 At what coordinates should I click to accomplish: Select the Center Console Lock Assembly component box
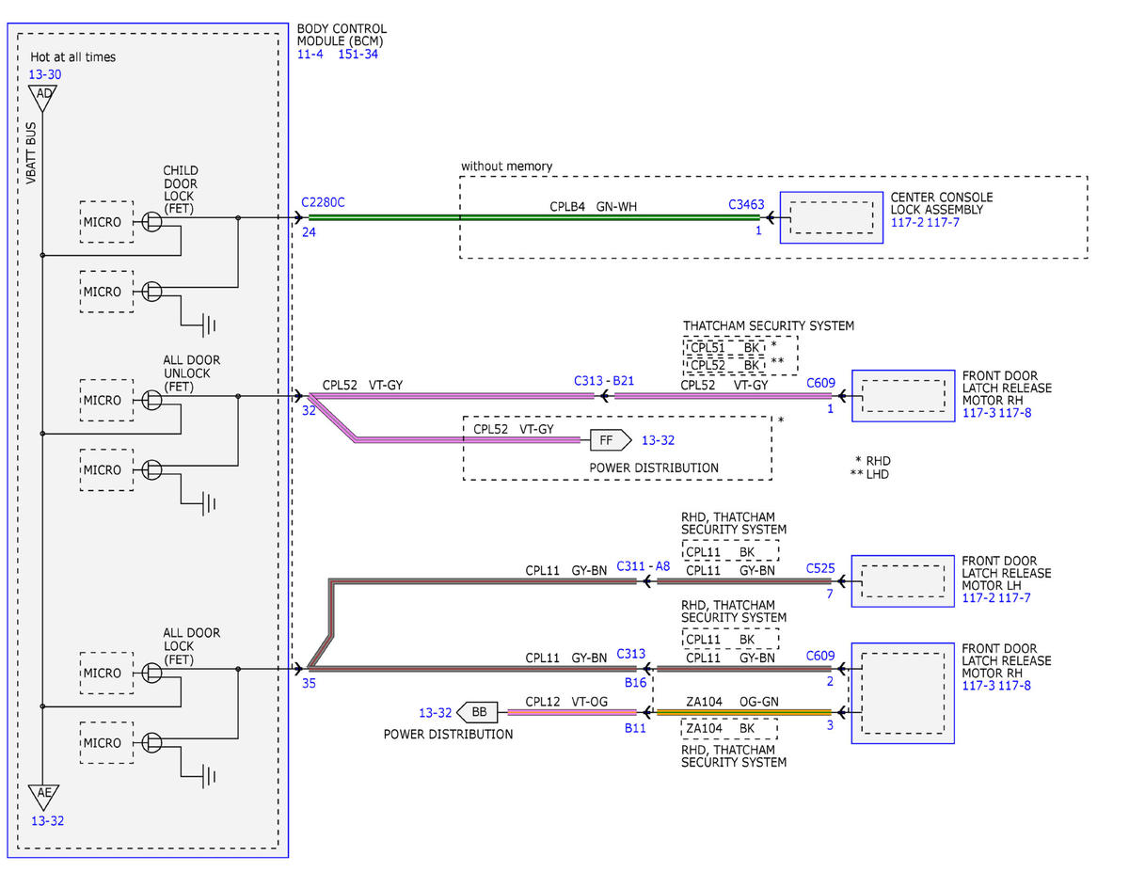832,217
